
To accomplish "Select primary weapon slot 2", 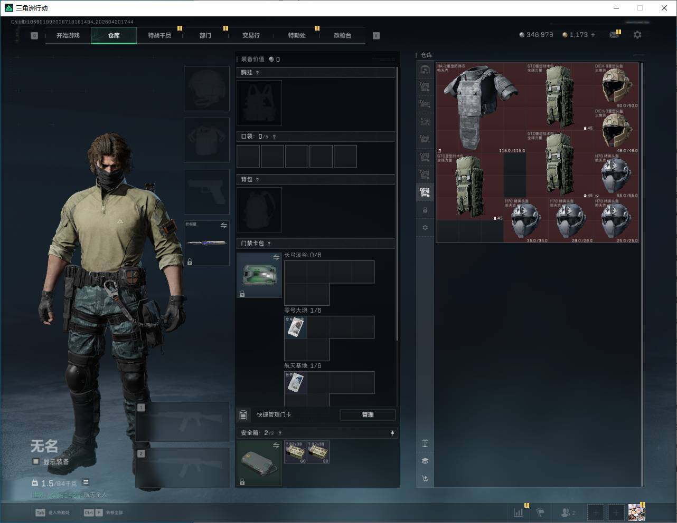I will [182, 468].
